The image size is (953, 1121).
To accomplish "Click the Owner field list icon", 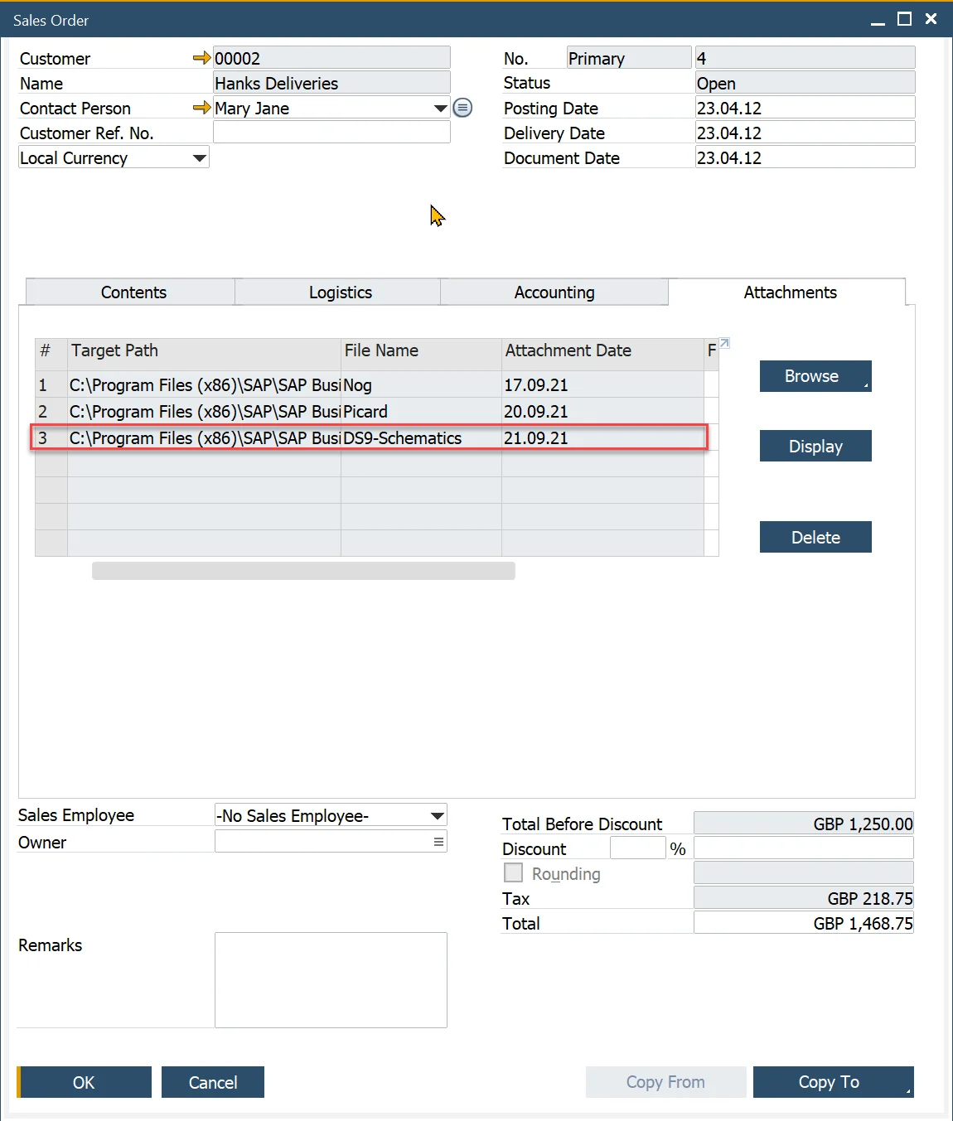I will [438, 842].
